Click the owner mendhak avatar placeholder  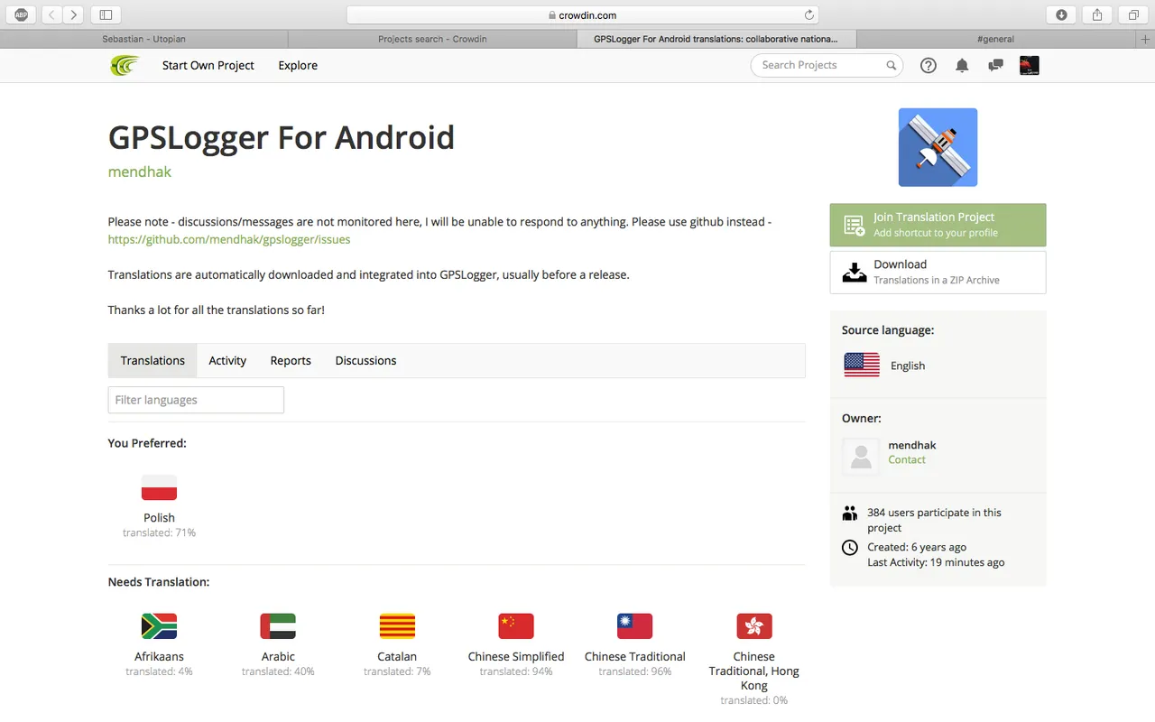click(861, 457)
